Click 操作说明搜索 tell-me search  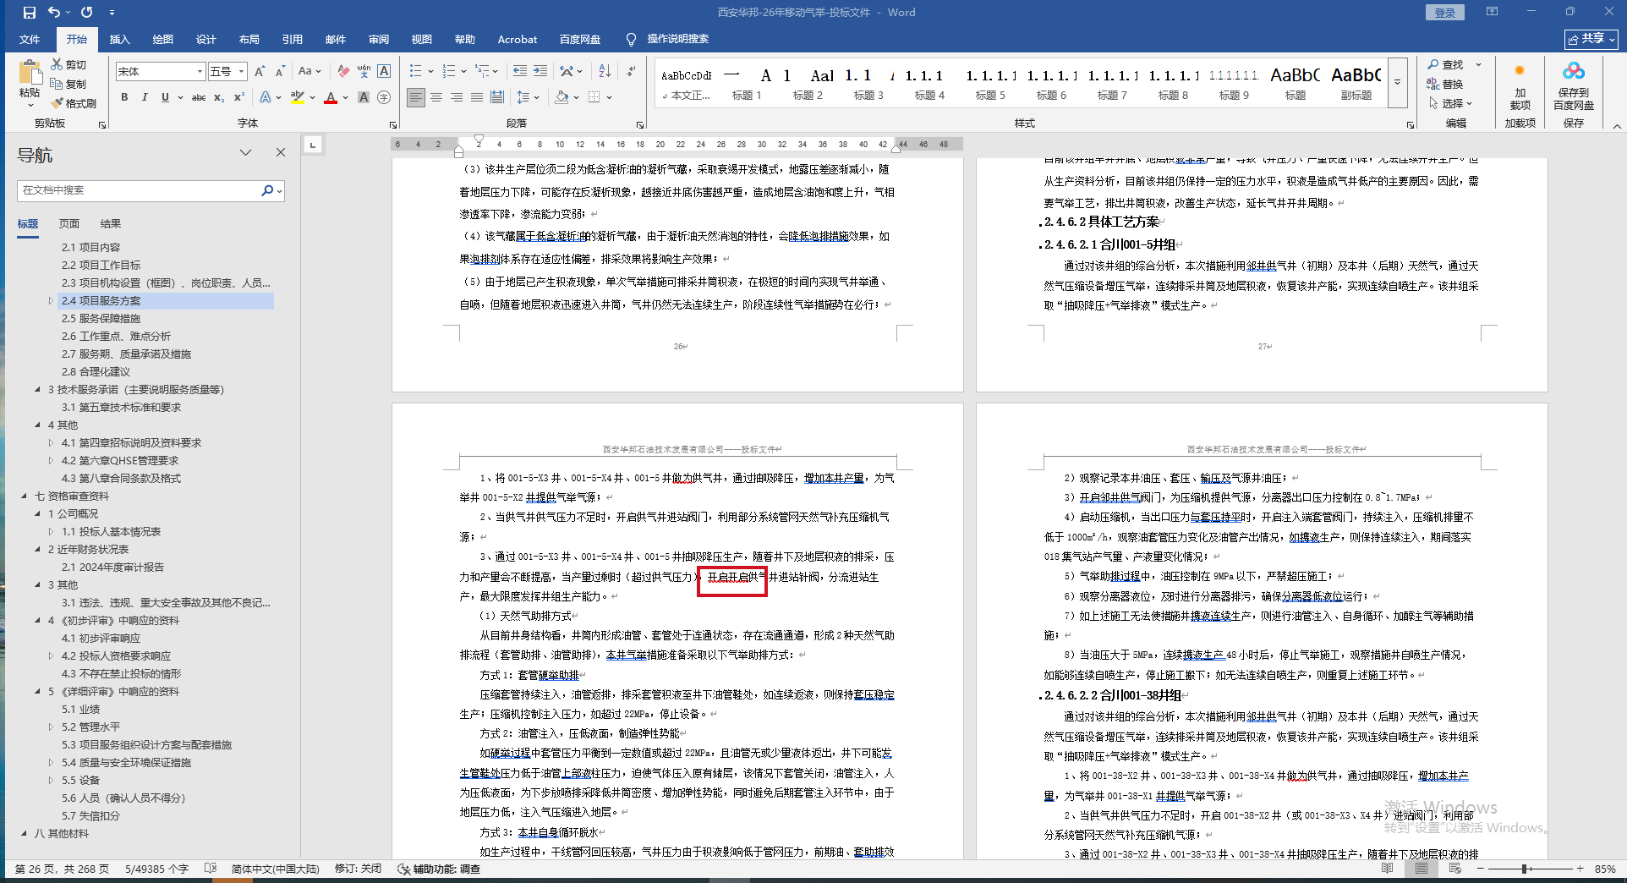click(667, 39)
